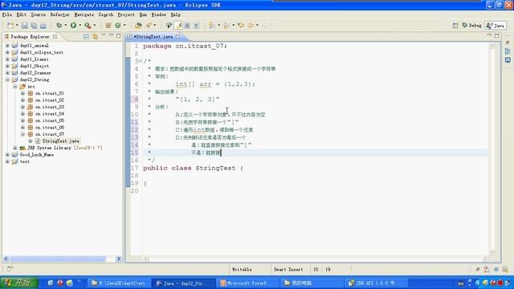Image resolution: width=514 pixels, height=289 pixels.
Task: Collapse the cn.itcast_07 package
Action: 22,134
